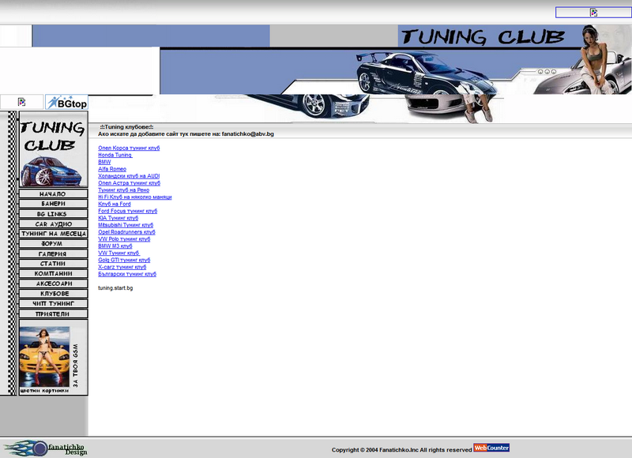Open the BGtop ranking badge
The height and width of the screenshot is (458, 632).
pos(66,103)
